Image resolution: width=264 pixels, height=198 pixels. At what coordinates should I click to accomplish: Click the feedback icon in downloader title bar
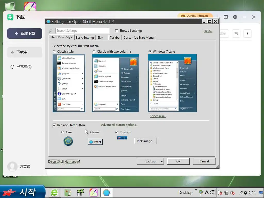(x=226, y=17)
